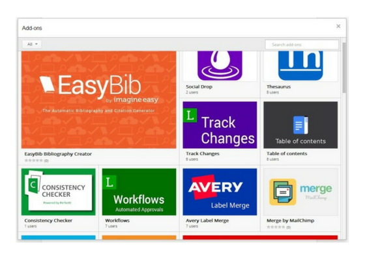The image size is (365, 258).
Task: Click the Social Drop title text
Action: tap(199, 87)
